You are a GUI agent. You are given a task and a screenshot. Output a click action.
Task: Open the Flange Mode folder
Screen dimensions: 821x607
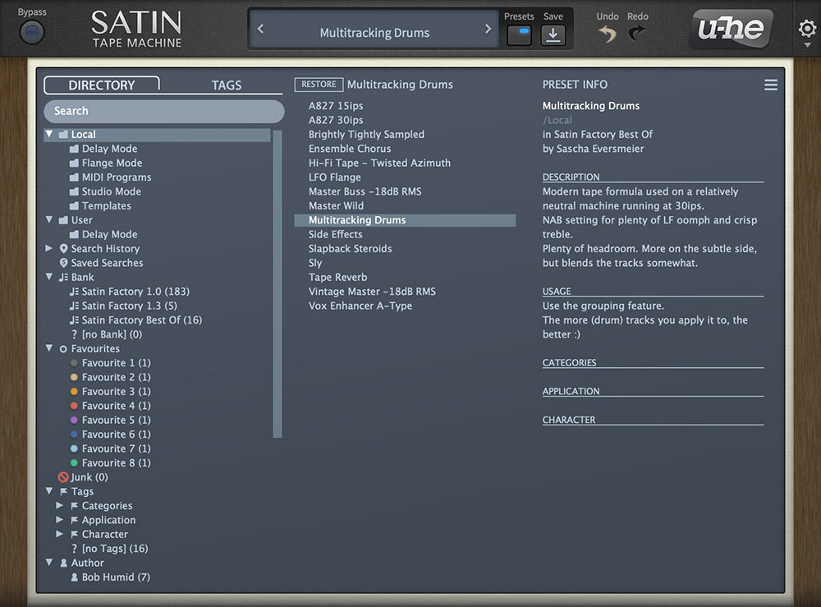point(106,163)
